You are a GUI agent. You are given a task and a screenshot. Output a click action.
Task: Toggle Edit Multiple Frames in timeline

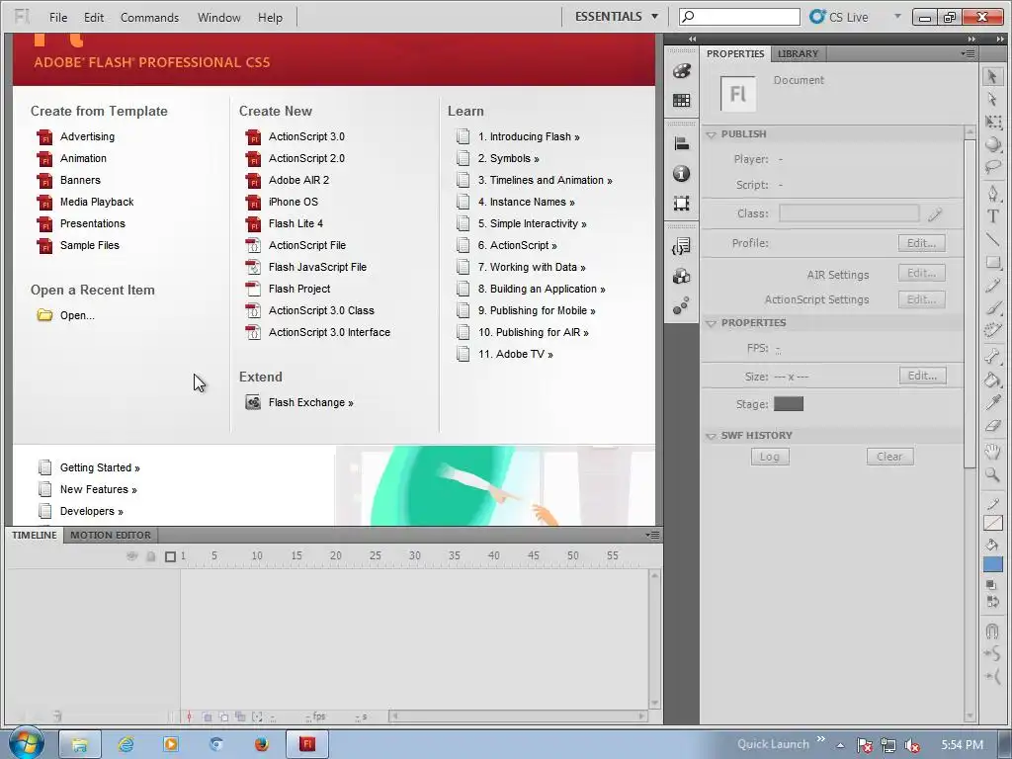240,717
